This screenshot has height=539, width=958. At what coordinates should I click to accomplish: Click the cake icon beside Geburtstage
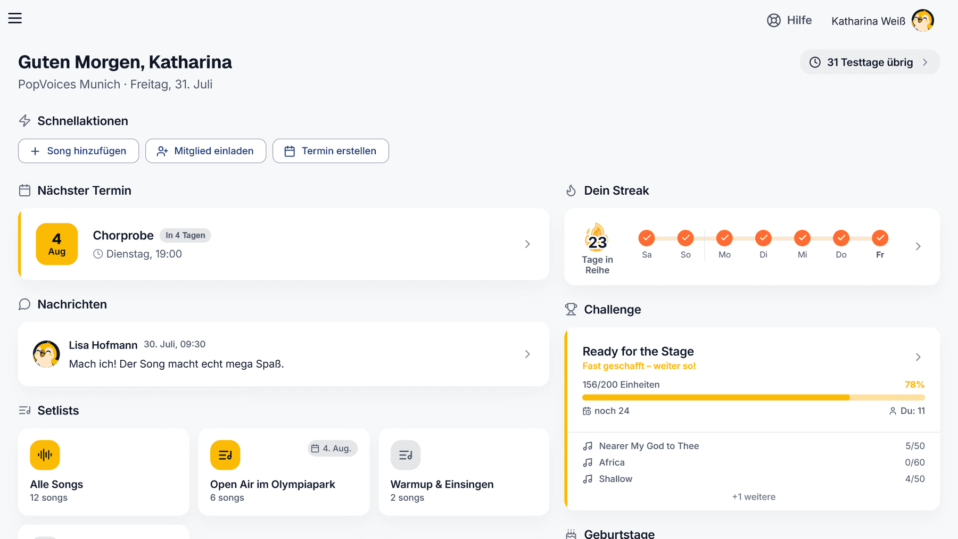[571, 534]
